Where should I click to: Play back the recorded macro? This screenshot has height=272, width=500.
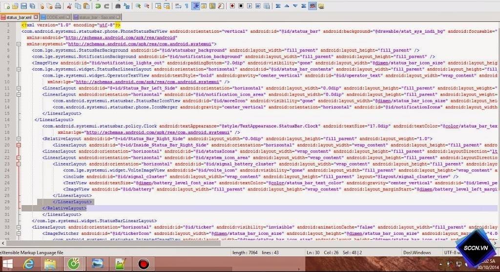point(250,6)
